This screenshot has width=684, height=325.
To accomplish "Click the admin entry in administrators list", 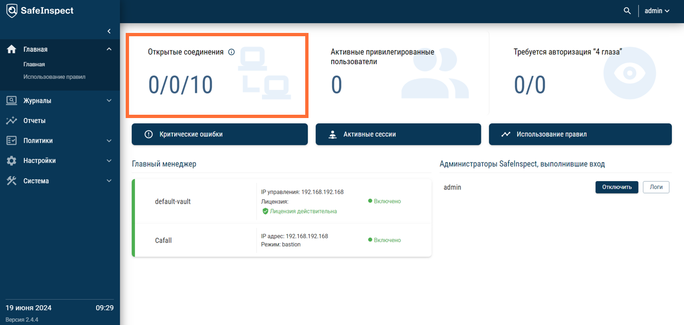I will click(452, 187).
